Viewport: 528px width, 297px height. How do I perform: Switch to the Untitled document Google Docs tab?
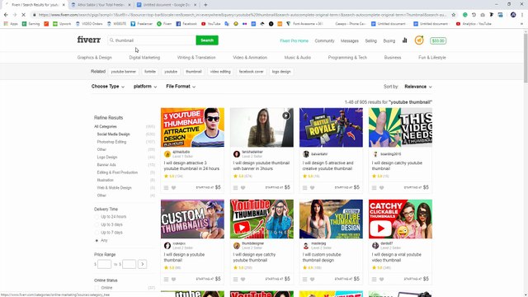tap(167, 5)
